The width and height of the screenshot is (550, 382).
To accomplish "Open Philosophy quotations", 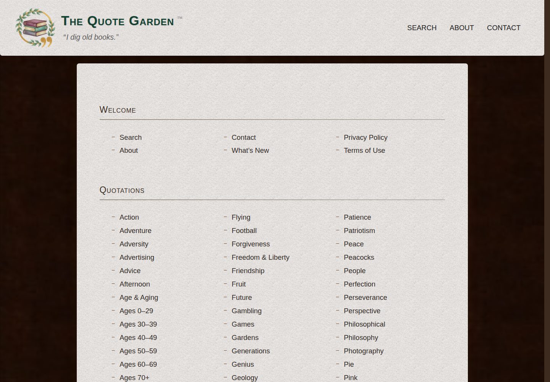I will tap(361, 338).
